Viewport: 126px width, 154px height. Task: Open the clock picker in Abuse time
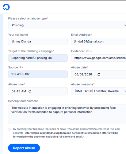30,91
